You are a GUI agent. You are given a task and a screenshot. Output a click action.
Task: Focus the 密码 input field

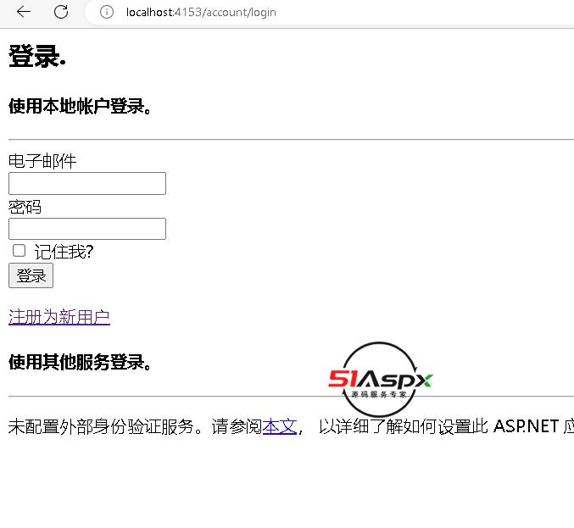pos(86,229)
